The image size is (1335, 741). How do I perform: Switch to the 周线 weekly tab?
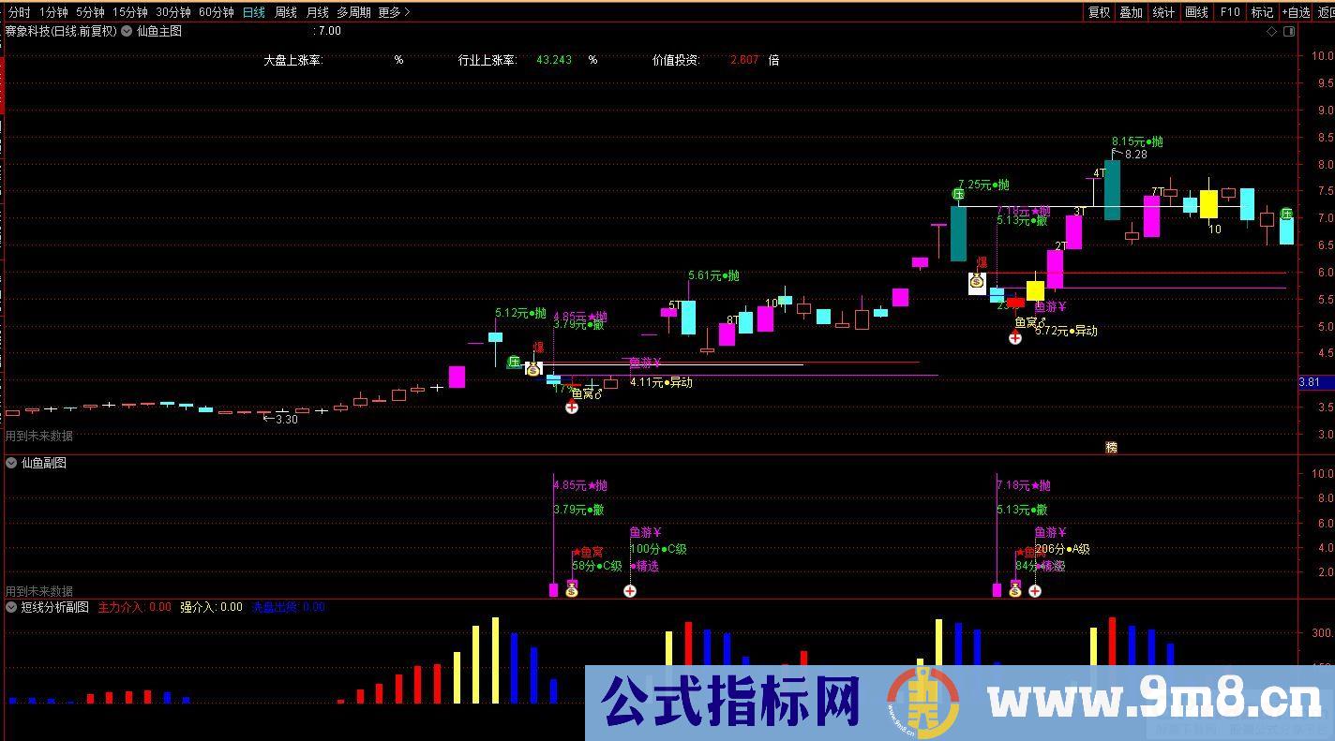[x=285, y=12]
